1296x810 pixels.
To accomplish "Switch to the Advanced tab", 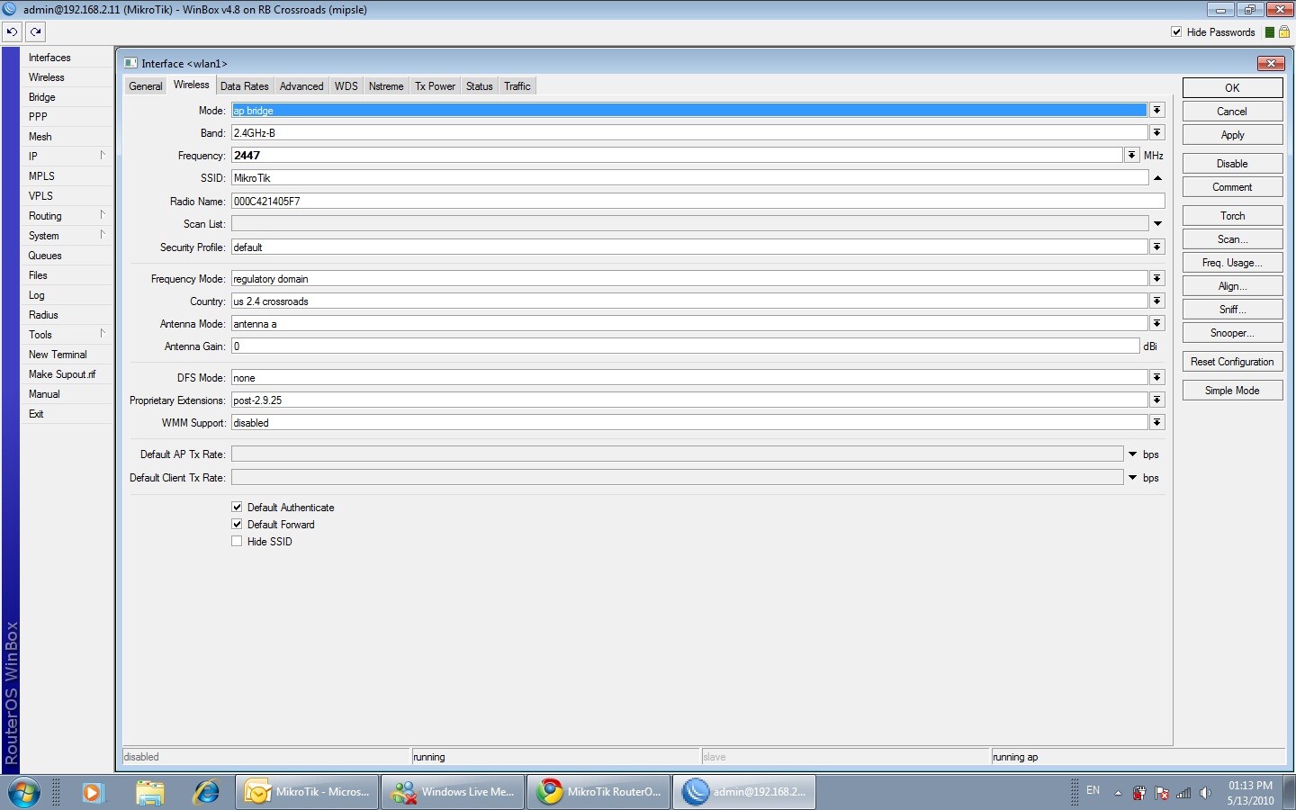I will click(301, 86).
